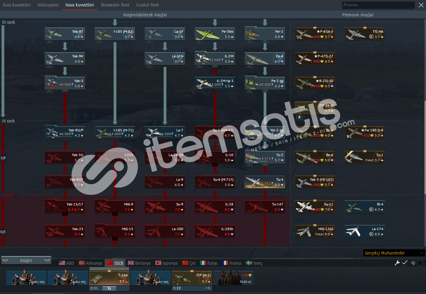
Task: Open the La-5FN aircraft card
Action: (165, 59)
